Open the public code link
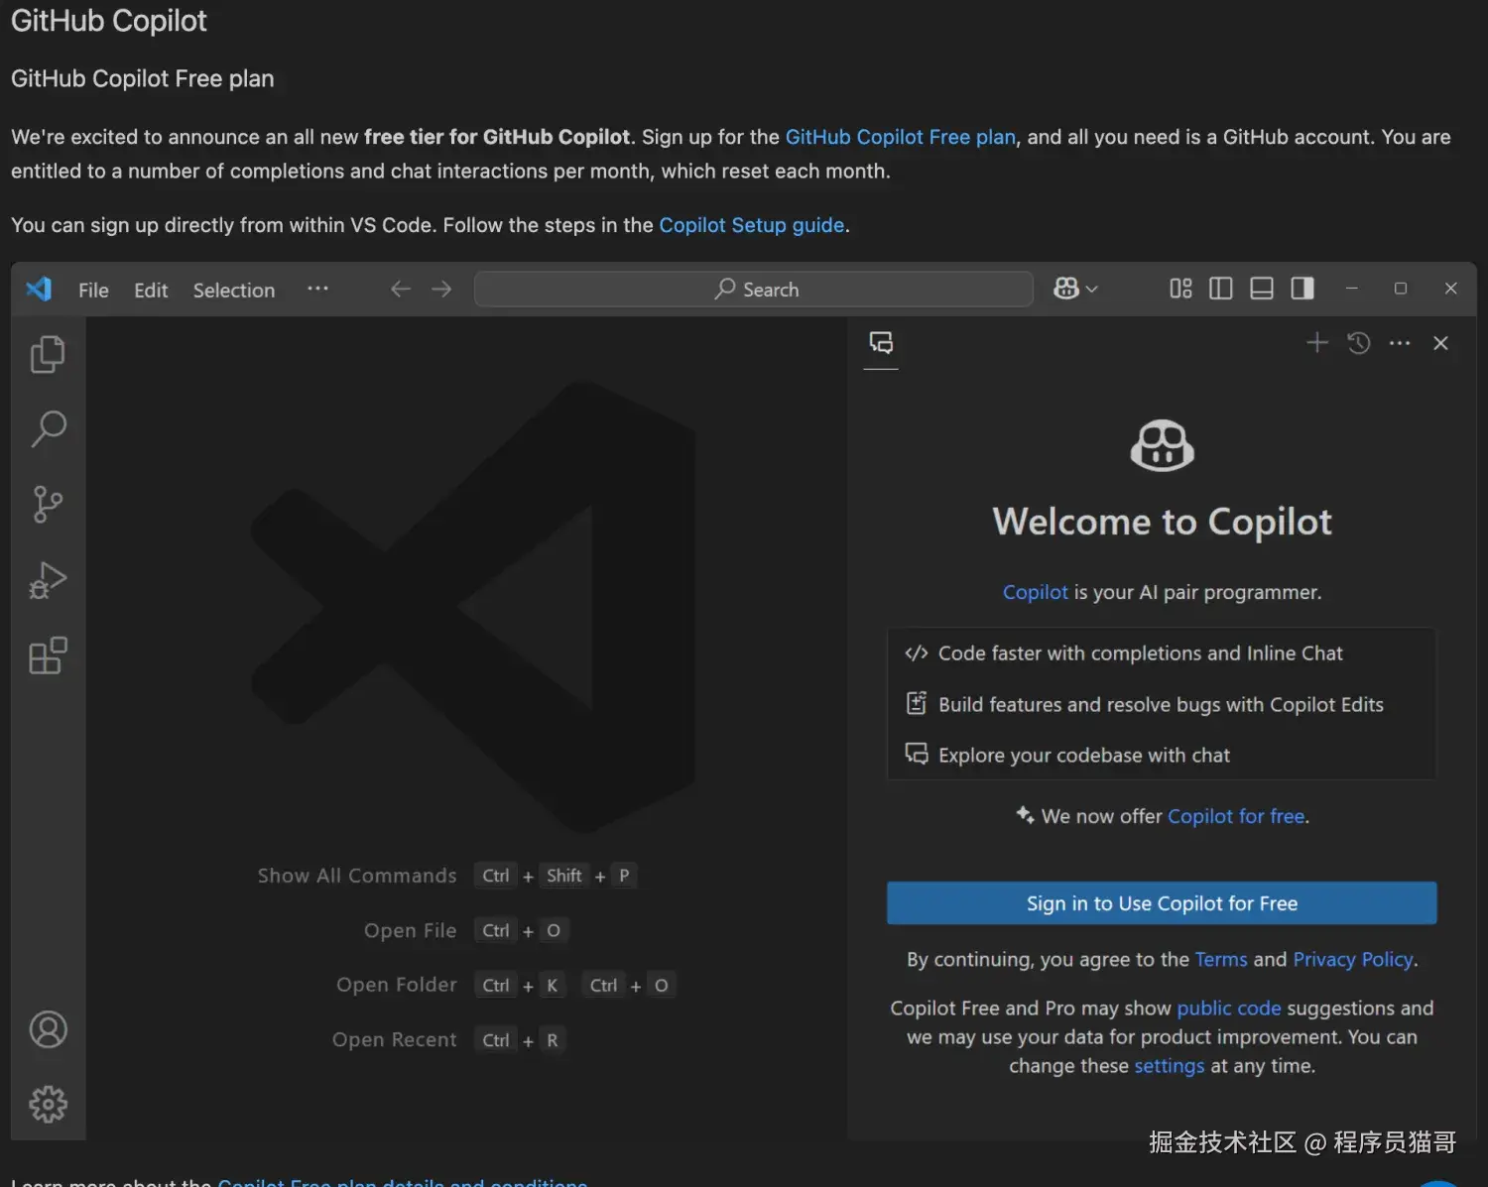Viewport: 1488px width, 1187px height. click(x=1229, y=1008)
